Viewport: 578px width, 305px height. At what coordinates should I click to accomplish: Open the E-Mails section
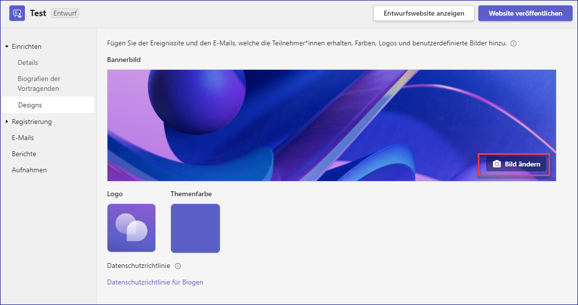(23, 138)
